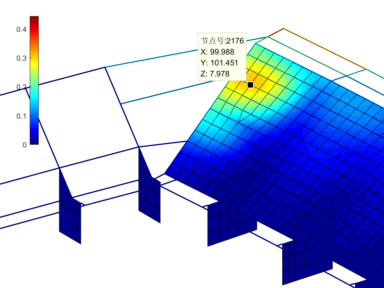The width and height of the screenshot is (384, 288).
Task: Click the X: 99.988 datatip line
Action: coord(217,52)
